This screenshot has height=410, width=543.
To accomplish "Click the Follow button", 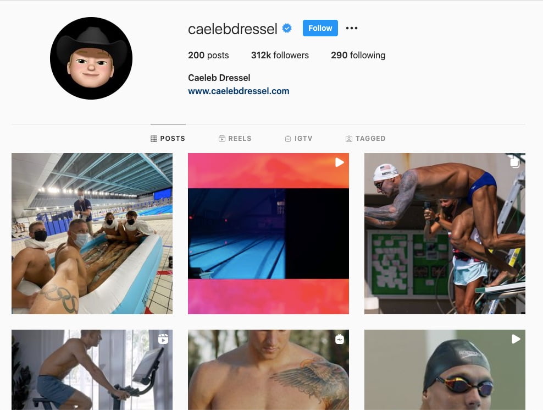I will 320,28.
